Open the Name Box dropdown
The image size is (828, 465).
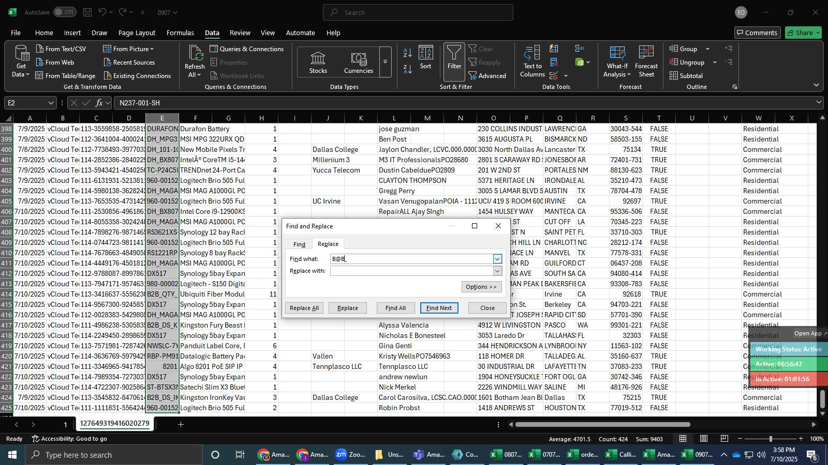tap(51, 103)
